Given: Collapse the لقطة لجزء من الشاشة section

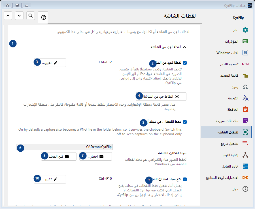Looking at the screenshot, I should (184, 47).
